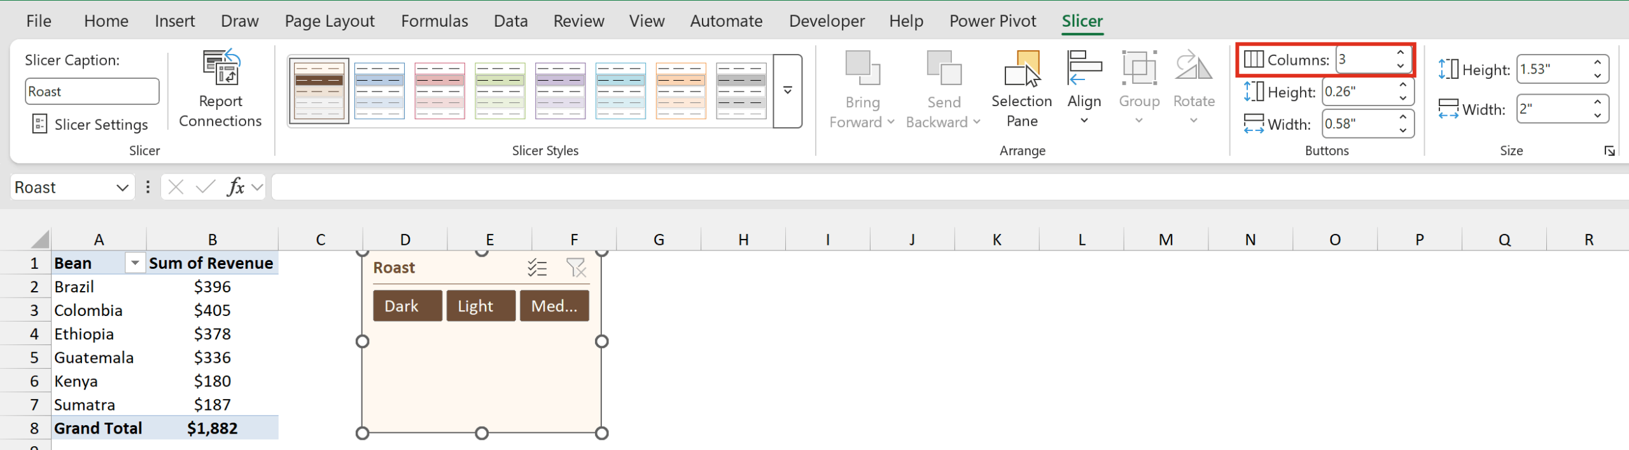Image resolution: width=1629 pixels, height=450 pixels.
Task: Choose the blue slicer style
Action: (379, 91)
